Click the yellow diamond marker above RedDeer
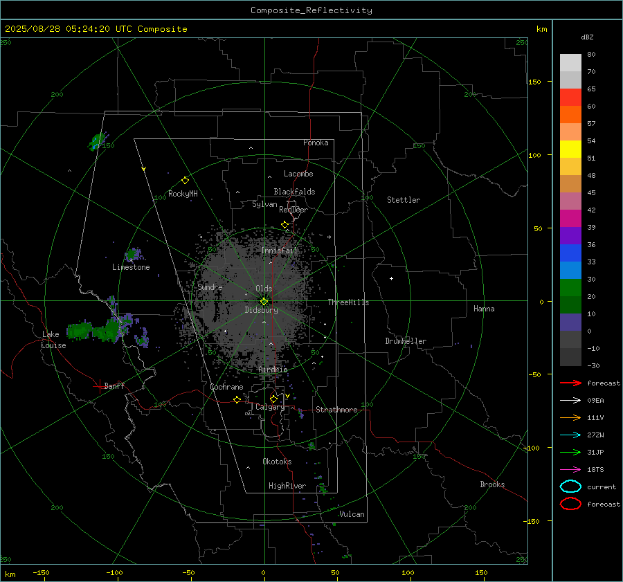The image size is (623, 582). click(x=285, y=224)
